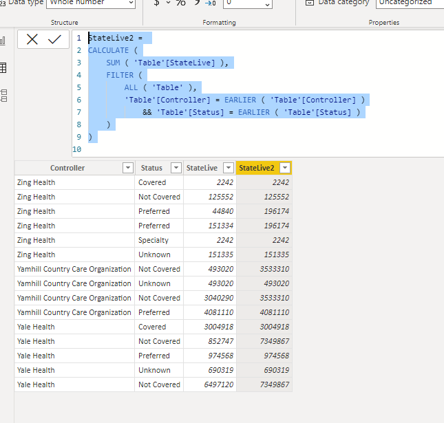Viewport: 444px width, 423px height.
Task: Click the StateLive2 cell with value 690319
Action: point(264,370)
